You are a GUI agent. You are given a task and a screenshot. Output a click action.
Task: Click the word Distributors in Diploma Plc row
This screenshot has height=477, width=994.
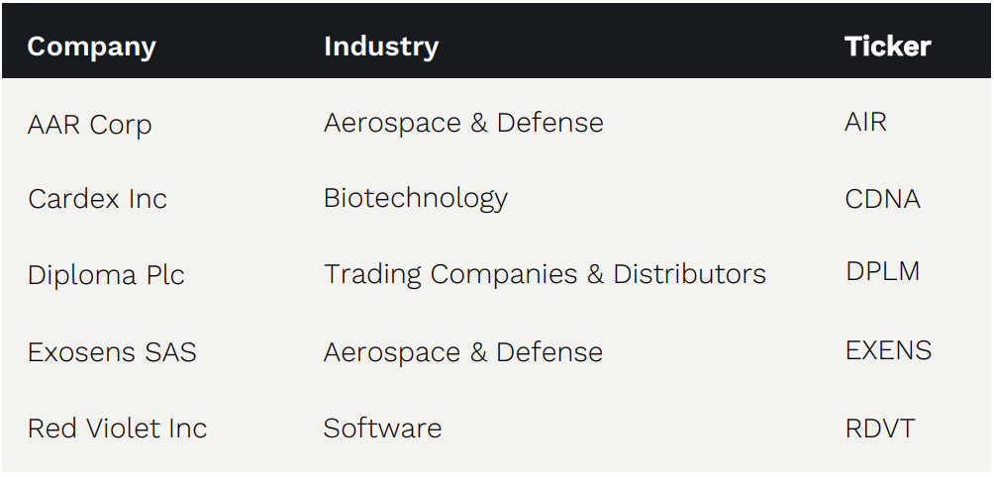pos(689,274)
